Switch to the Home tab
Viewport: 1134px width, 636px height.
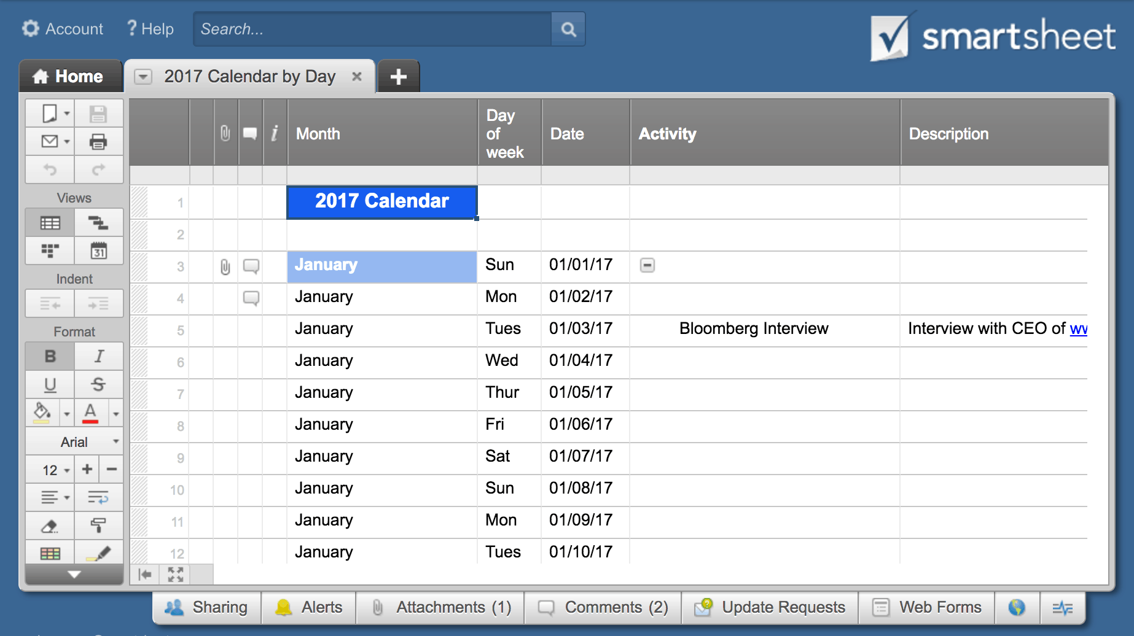click(x=69, y=77)
